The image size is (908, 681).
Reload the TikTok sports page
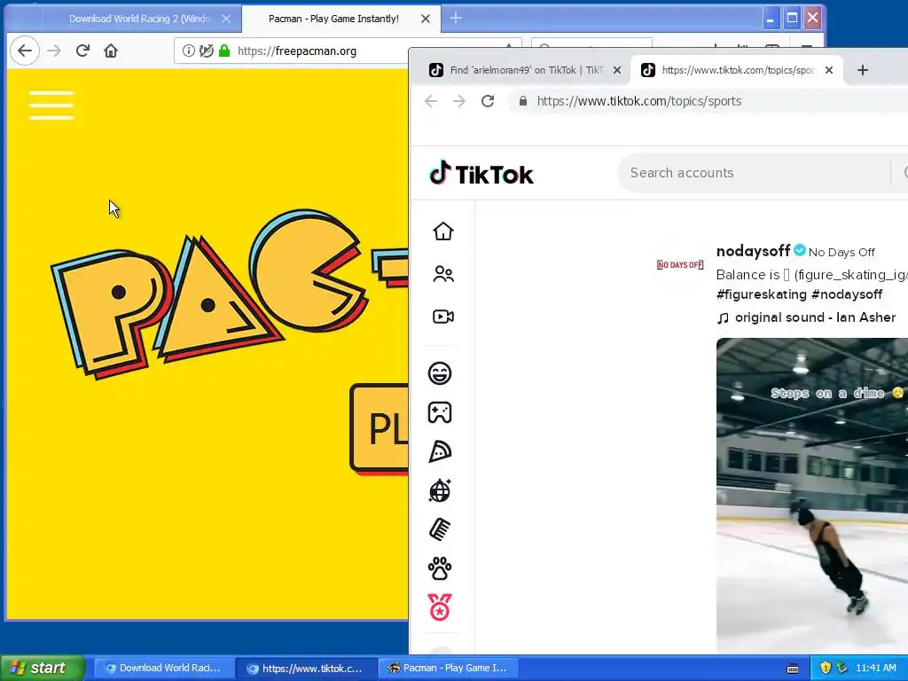pos(488,101)
